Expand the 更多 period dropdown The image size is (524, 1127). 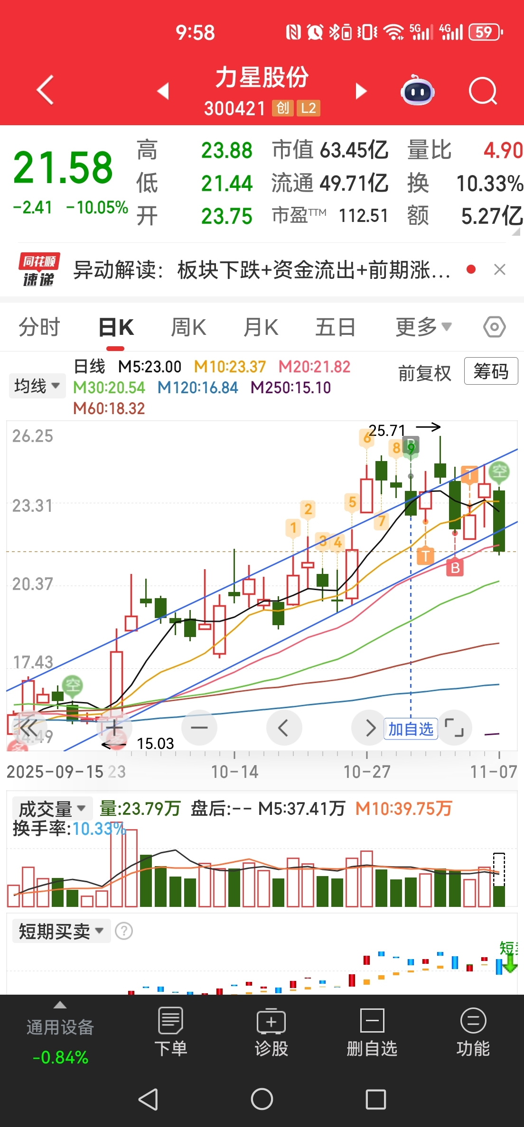(x=423, y=327)
